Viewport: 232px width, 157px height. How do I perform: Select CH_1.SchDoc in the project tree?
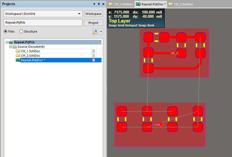[x=31, y=51]
